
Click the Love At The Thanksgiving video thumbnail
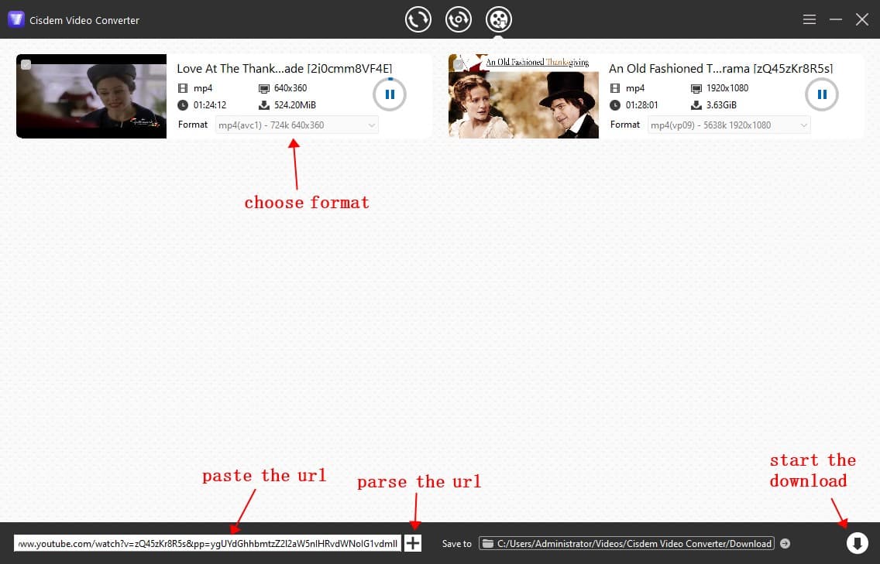[91, 96]
